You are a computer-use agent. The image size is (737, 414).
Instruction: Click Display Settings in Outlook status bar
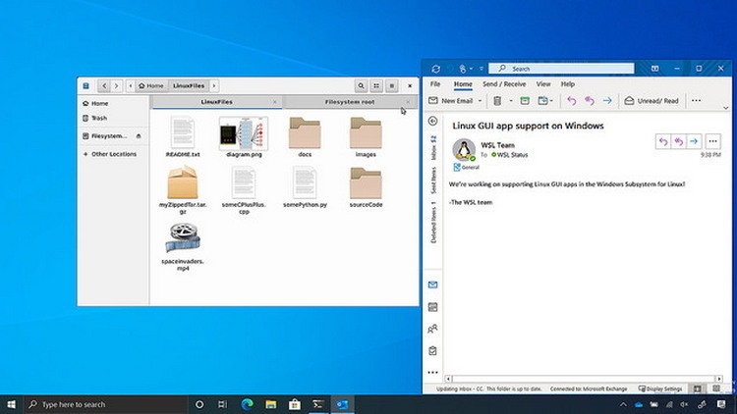(660, 388)
